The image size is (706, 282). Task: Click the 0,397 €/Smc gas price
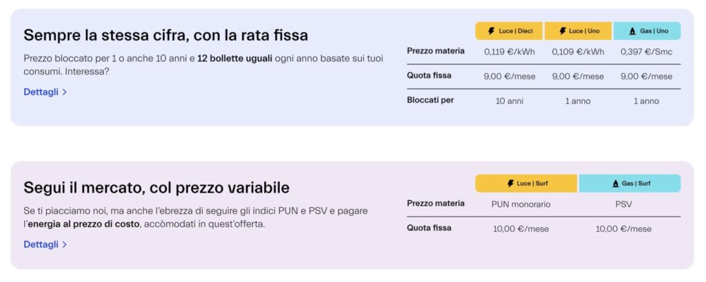click(646, 52)
